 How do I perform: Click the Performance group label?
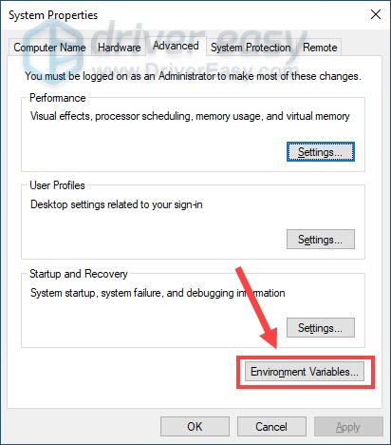(x=58, y=98)
